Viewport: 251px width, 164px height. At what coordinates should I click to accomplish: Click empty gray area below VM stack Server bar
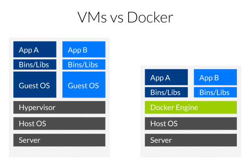click(59, 152)
